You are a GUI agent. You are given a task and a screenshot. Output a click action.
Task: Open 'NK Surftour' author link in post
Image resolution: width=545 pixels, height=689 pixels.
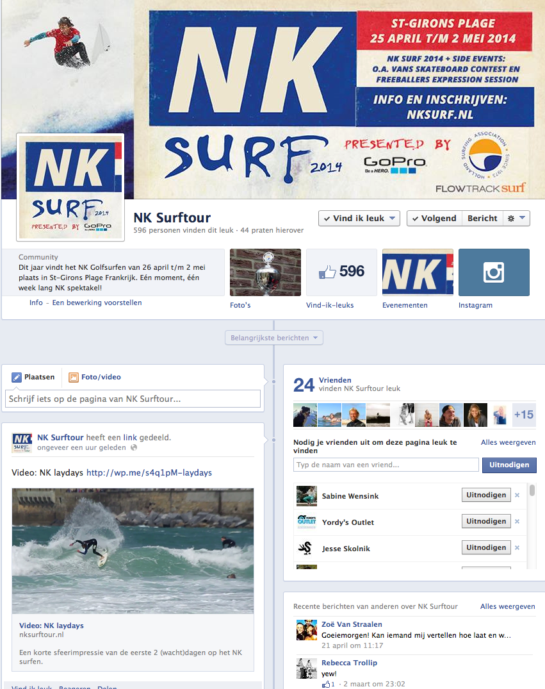tap(60, 437)
